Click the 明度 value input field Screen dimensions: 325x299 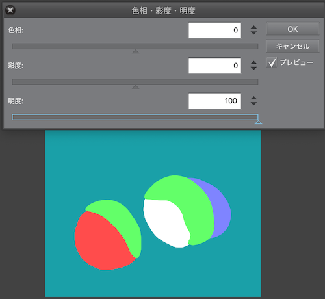(x=214, y=101)
